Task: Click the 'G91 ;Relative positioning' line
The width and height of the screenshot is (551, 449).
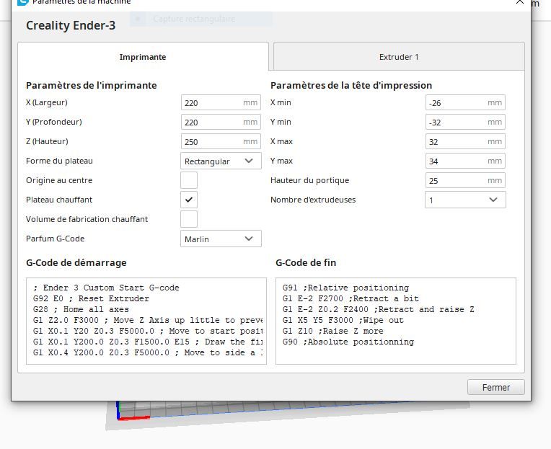Action: coord(345,288)
